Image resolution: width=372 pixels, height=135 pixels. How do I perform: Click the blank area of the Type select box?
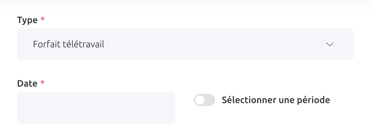tap(214, 44)
